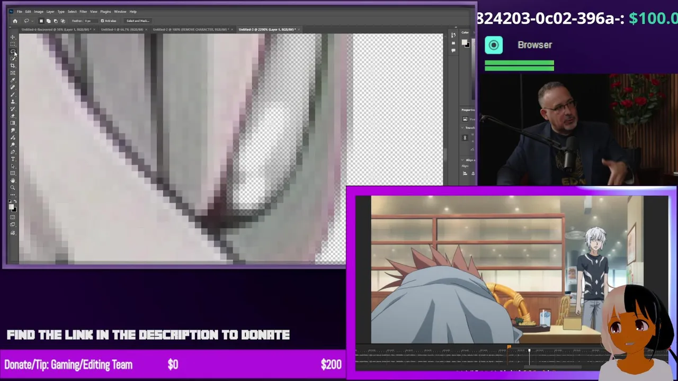Collapse the Transform section in Properties

coord(462,128)
